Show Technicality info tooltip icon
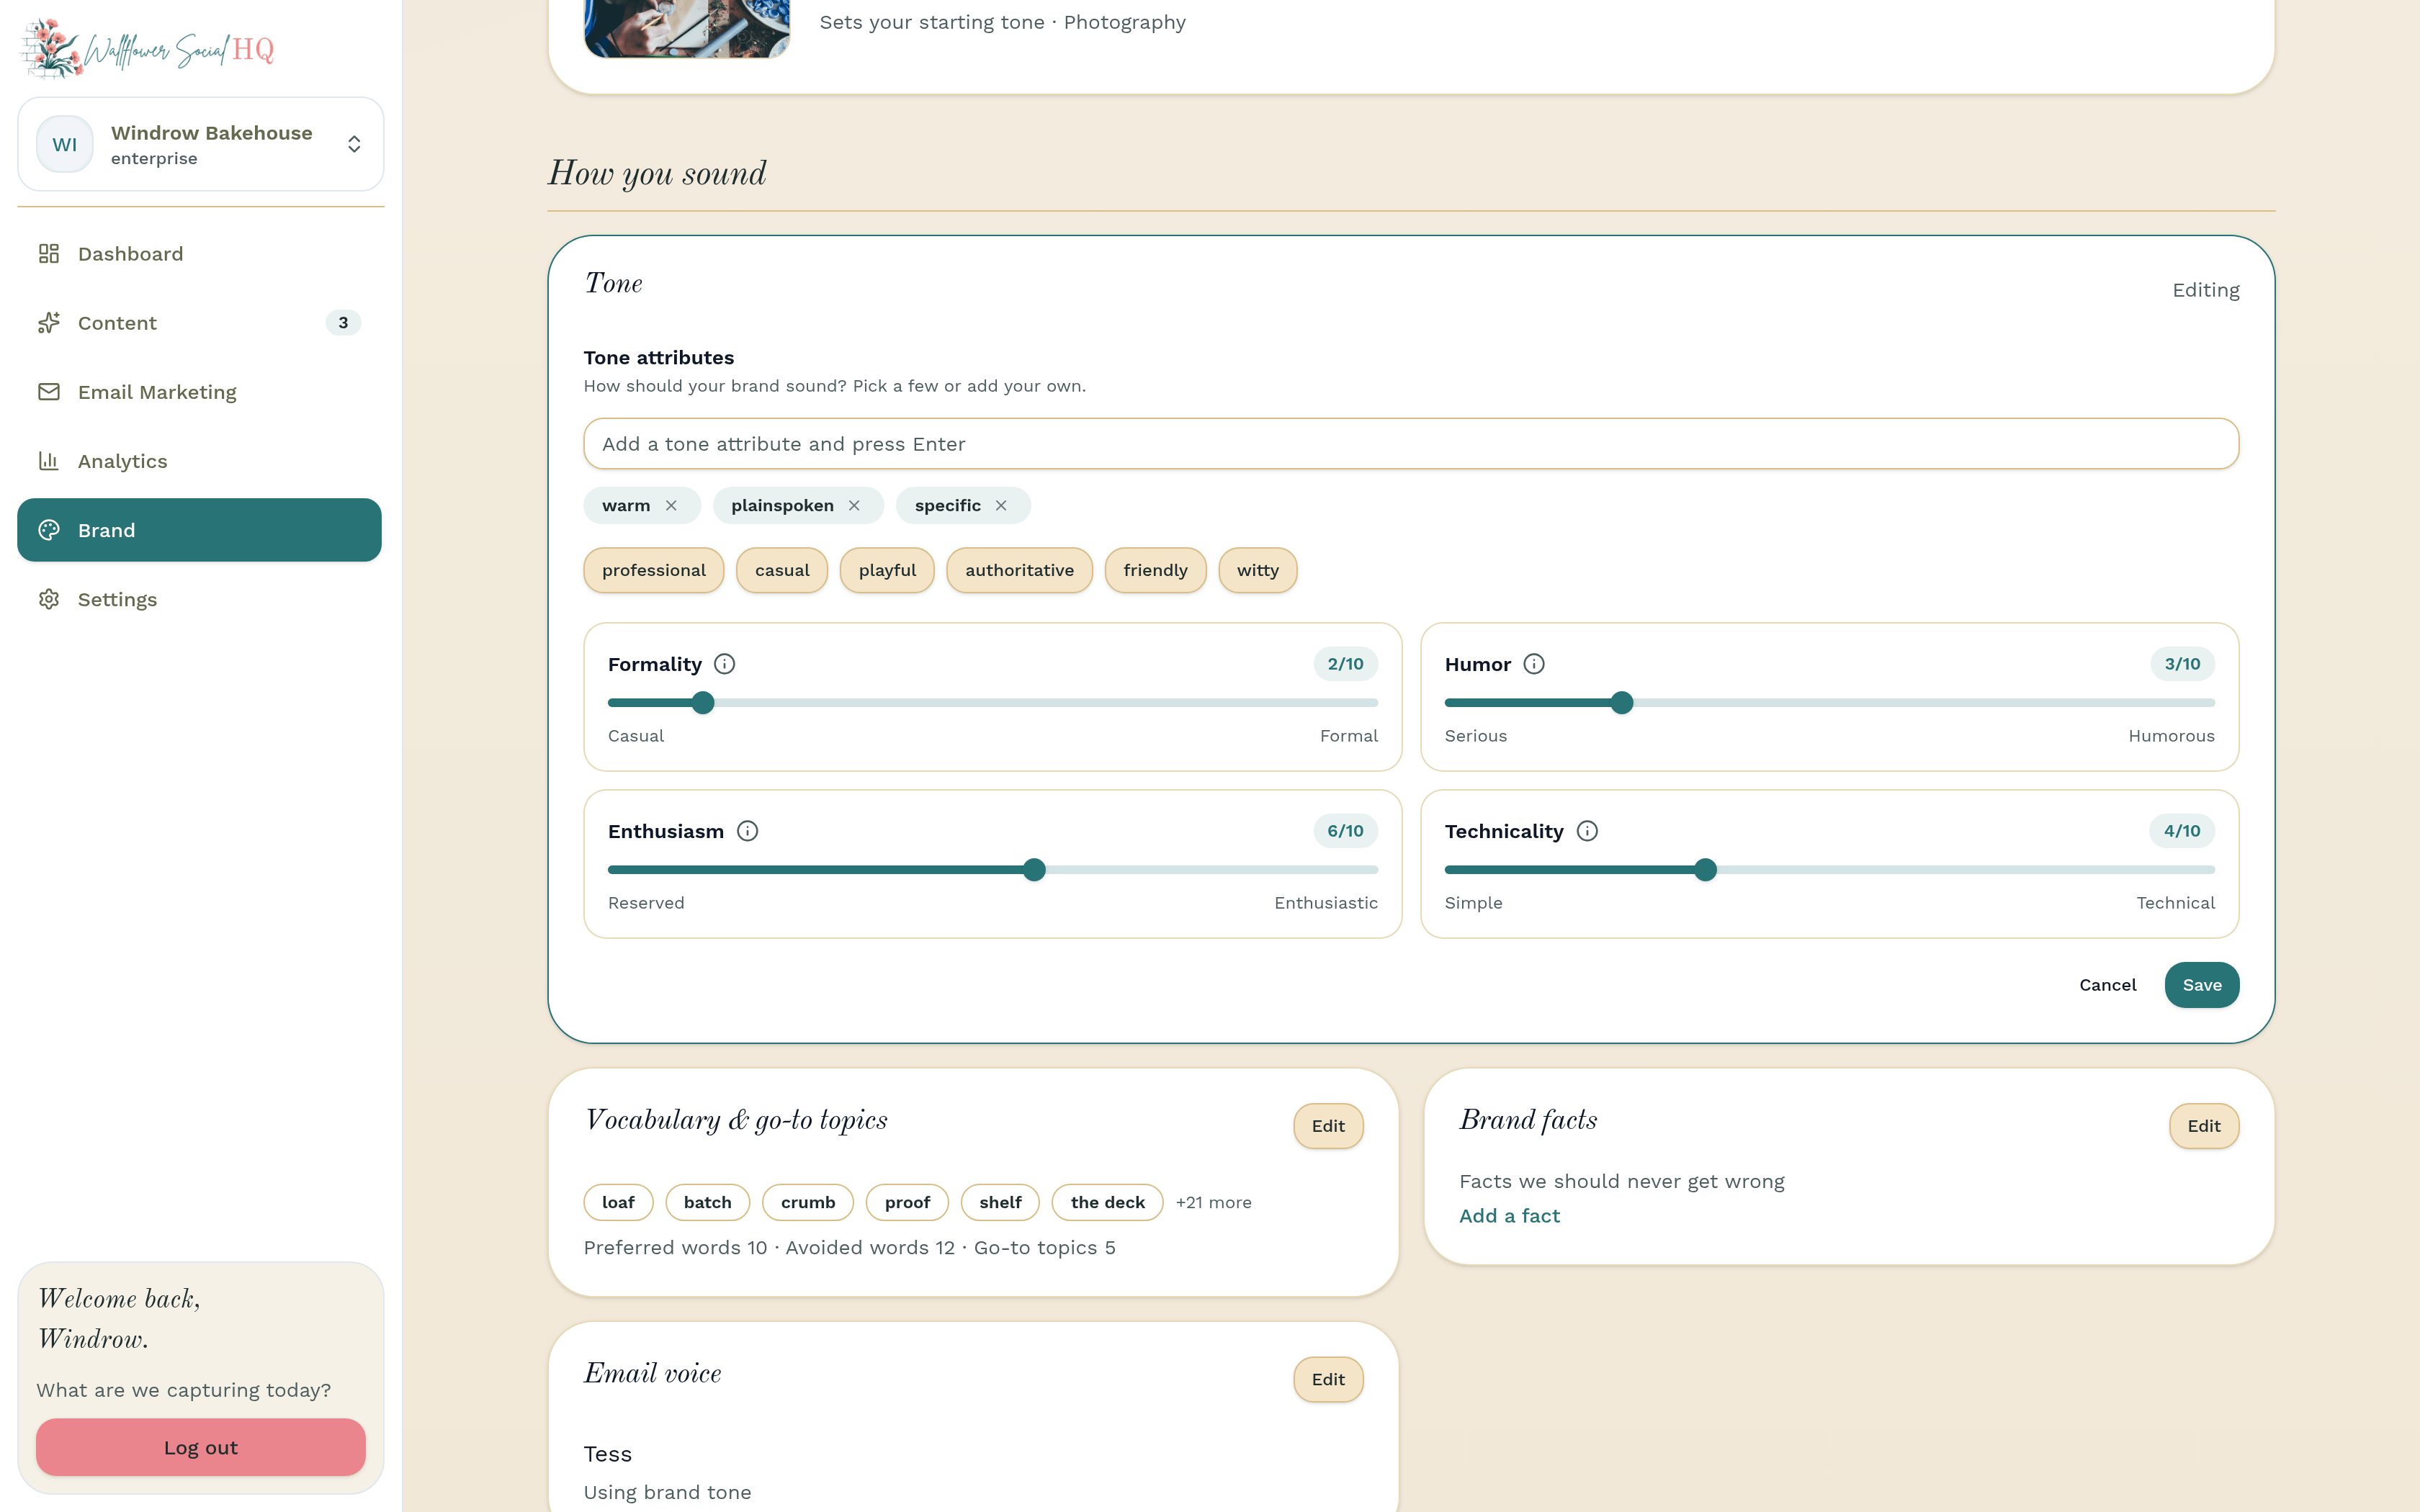This screenshot has height=1512, width=2420. point(1587,831)
